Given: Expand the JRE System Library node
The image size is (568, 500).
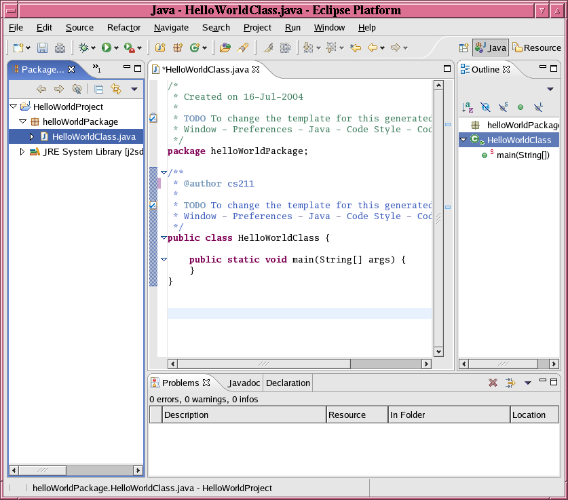Looking at the screenshot, I should 22,151.
